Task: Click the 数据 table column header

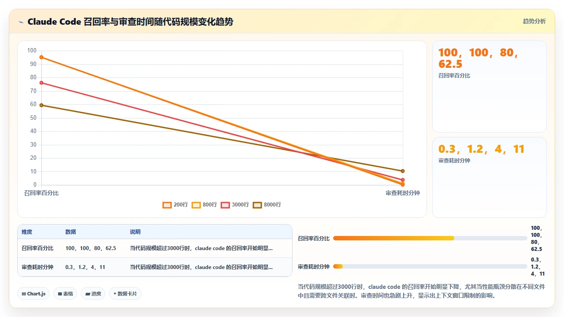Action: tap(70, 232)
